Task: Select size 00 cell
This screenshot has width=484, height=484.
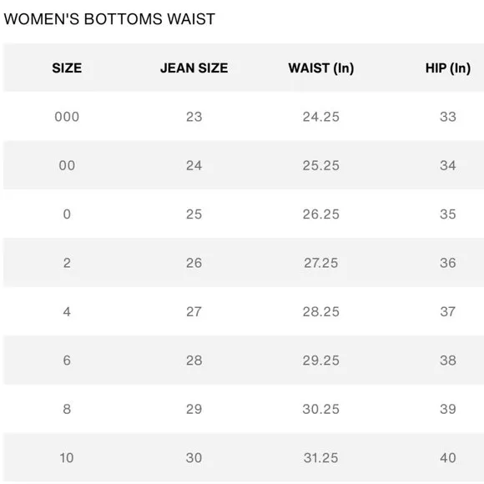Action: [67, 165]
